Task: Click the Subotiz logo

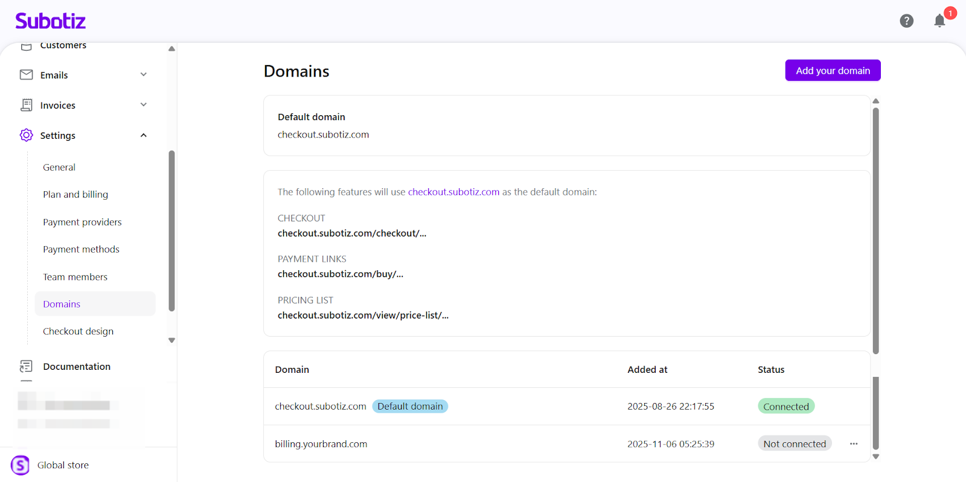Action: tap(51, 21)
